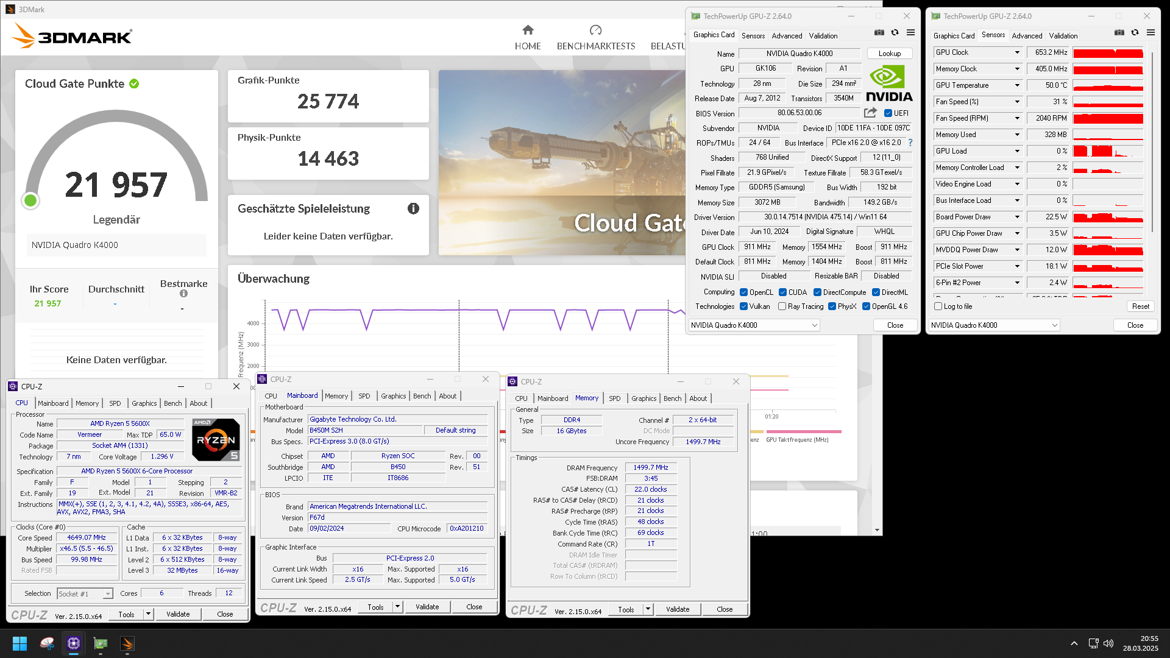Viewport: 1170px width, 658px height.
Task: Toggle the PhysX checkbox
Action: 832,306
